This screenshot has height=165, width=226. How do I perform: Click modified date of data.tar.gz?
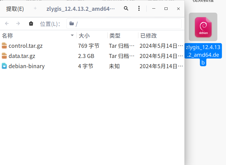point(161,56)
